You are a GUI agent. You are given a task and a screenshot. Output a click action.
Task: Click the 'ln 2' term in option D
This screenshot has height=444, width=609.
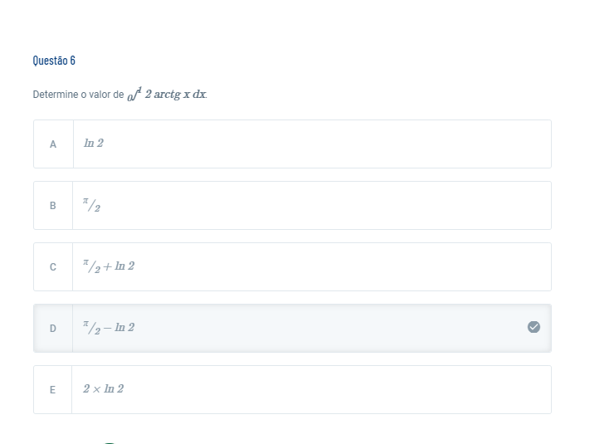(x=124, y=328)
